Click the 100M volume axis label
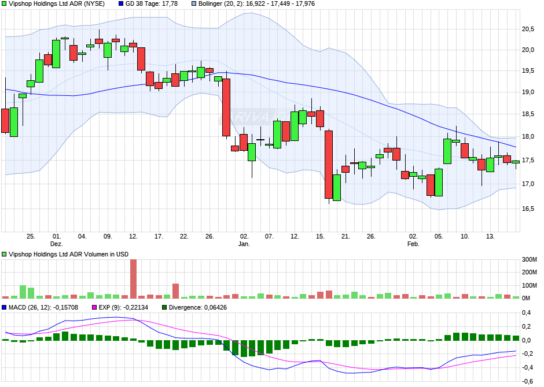 [x=530, y=285]
